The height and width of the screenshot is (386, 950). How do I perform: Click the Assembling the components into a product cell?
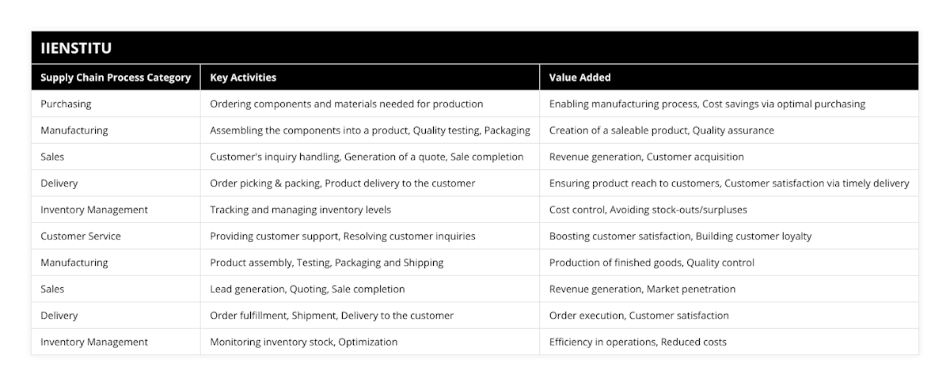coord(370,130)
